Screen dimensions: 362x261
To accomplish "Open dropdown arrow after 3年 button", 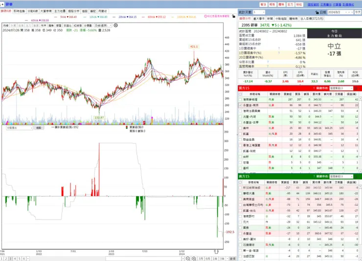I will (x=227, y=259).
